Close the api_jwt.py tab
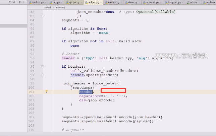The height and width of the screenshot is (136, 216). pyautogui.click(x=81, y=2)
